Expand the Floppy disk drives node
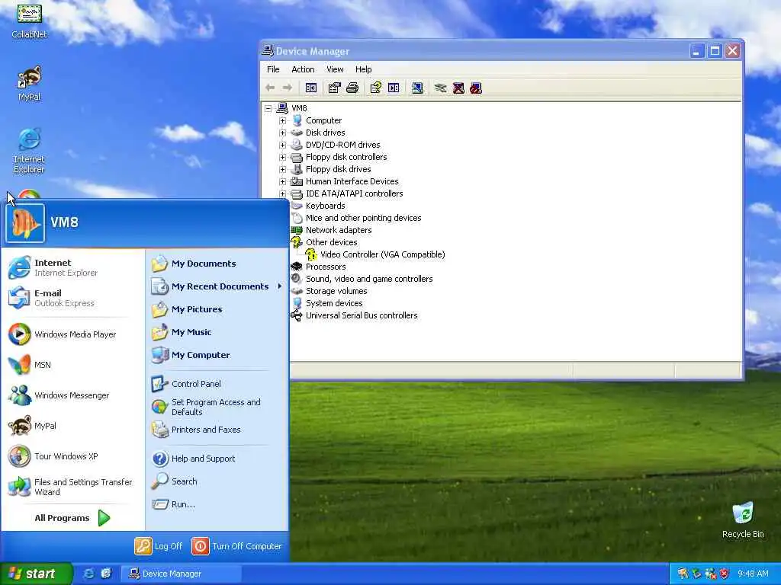The height and width of the screenshot is (585, 781). click(x=282, y=169)
